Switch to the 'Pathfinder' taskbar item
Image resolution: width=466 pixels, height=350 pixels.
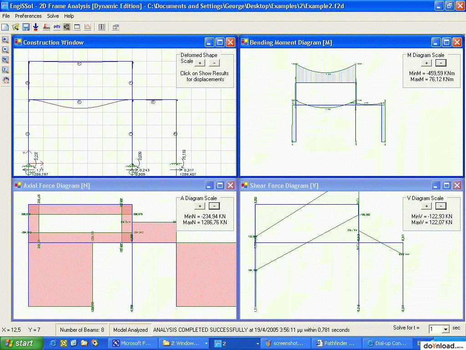coord(335,343)
